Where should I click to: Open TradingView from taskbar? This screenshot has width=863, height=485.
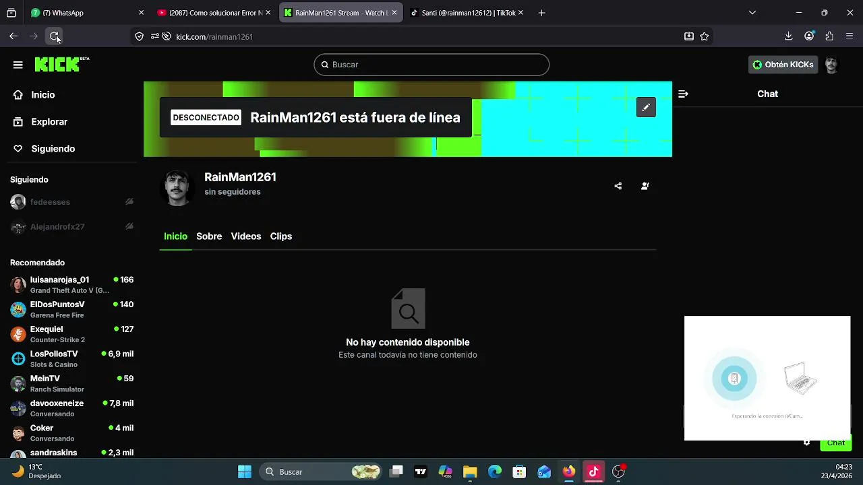(421, 472)
